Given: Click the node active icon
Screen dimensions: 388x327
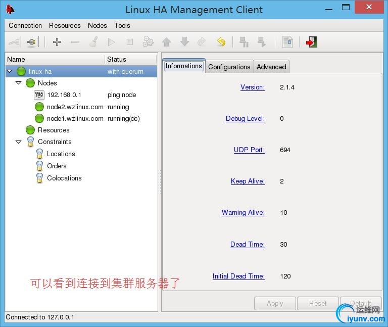Looking at the screenshot, I should pyautogui.click(x=262, y=42).
